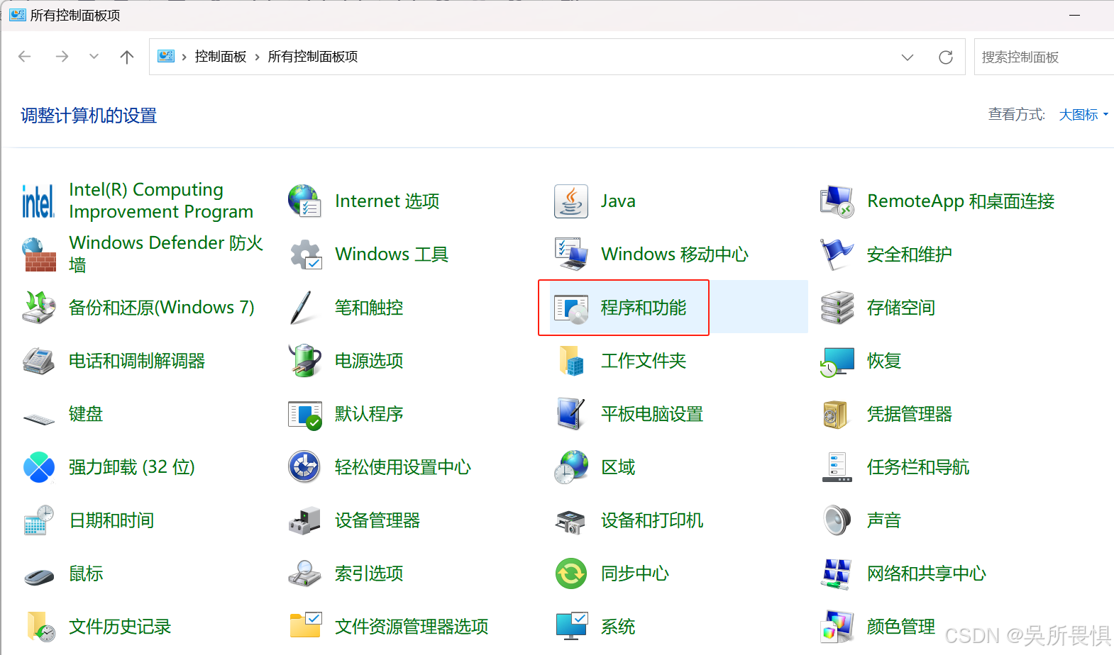
Task: Click the Internet 选项 globe icon
Action: [x=305, y=201]
